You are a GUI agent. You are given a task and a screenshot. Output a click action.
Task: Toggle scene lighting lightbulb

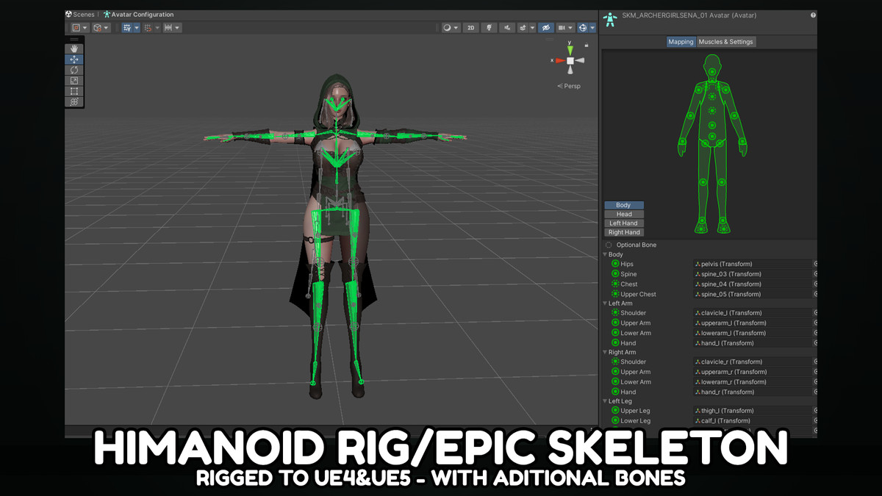(489, 28)
